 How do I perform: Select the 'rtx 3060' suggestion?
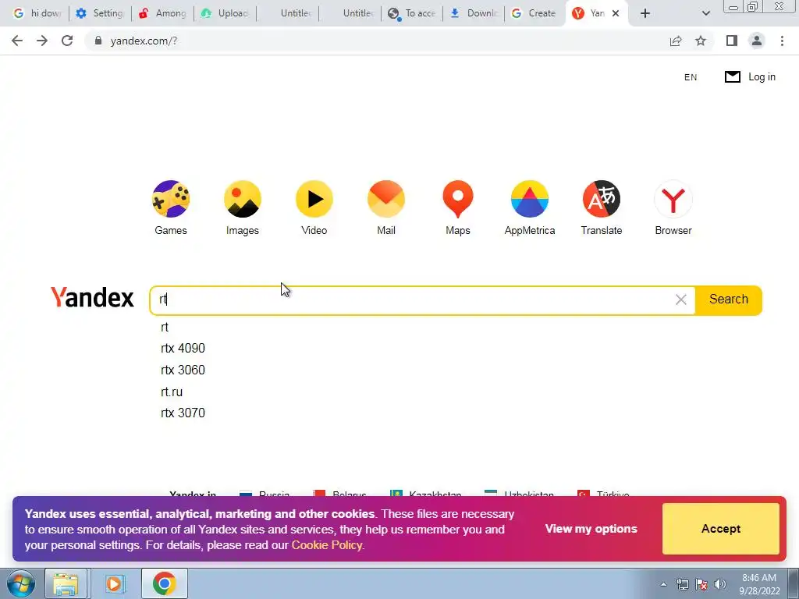pyautogui.click(x=183, y=370)
